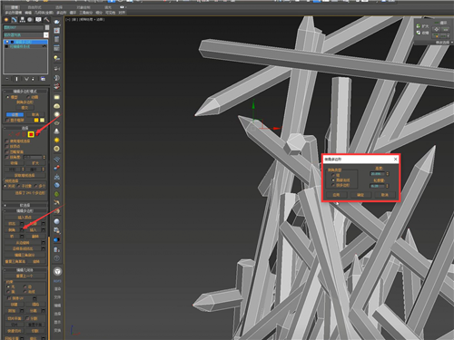The width and height of the screenshot is (454, 340).
Task: Click the middle OK button in bevel dialog
Action: click(x=360, y=195)
